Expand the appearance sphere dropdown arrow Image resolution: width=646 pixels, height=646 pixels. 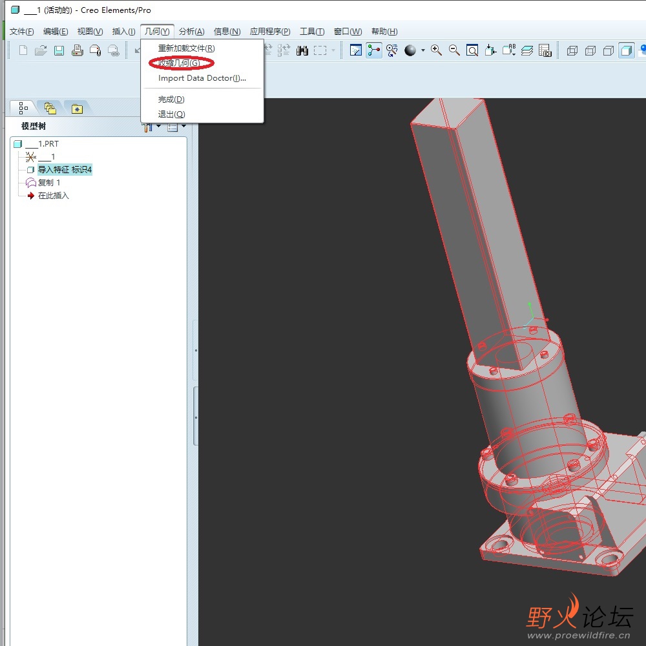(423, 50)
